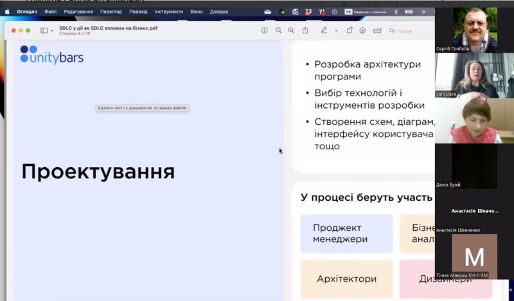
Task: Open the Wi-Fi menu bar icon
Action: click(423, 12)
